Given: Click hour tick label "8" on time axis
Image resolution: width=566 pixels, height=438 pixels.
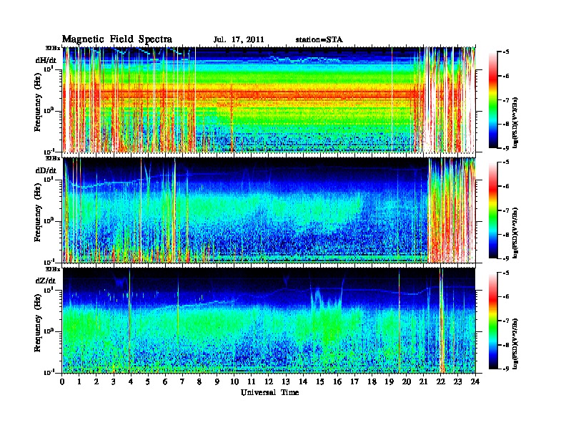Looking at the screenshot, I should tap(199, 381).
